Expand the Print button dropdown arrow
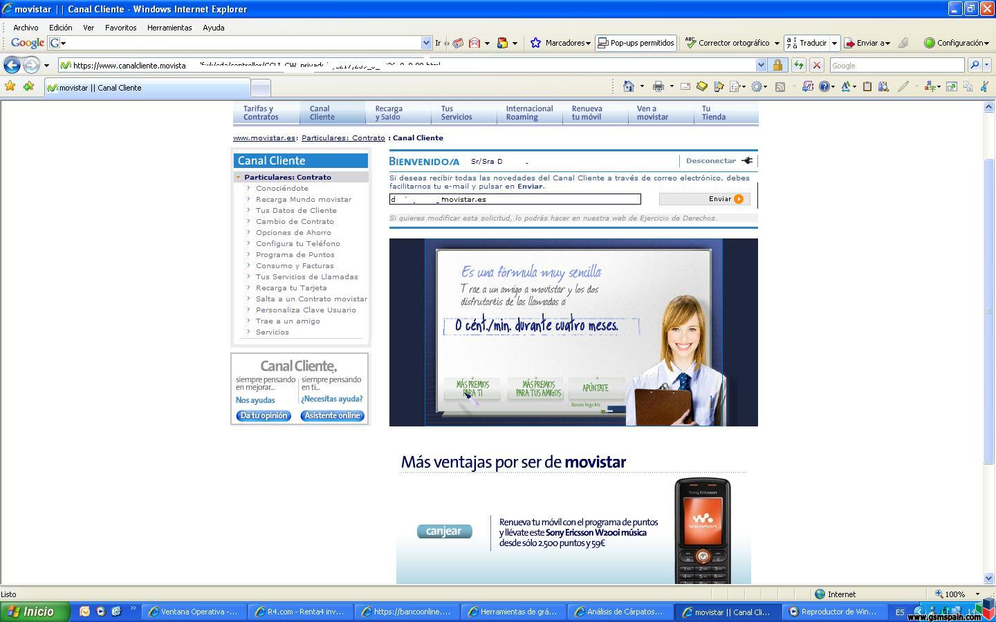 click(x=672, y=86)
